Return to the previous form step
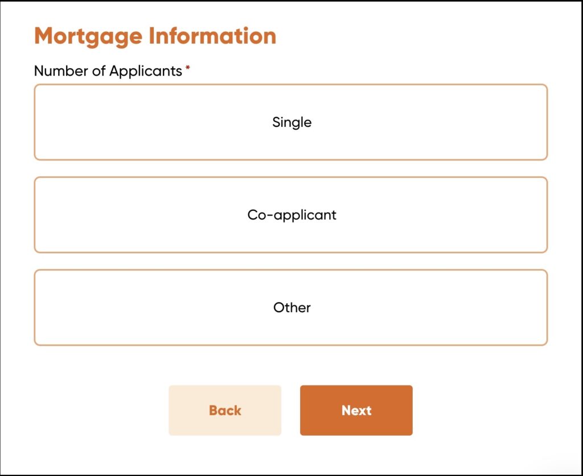Image resolution: width=583 pixels, height=476 pixels. pyautogui.click(x=225, y=411)
